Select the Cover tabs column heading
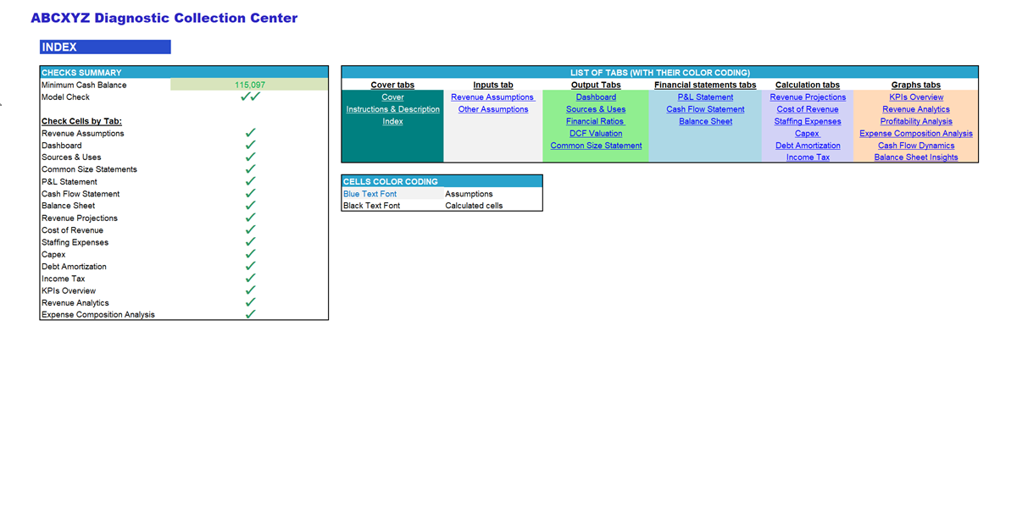 point(392,85)
